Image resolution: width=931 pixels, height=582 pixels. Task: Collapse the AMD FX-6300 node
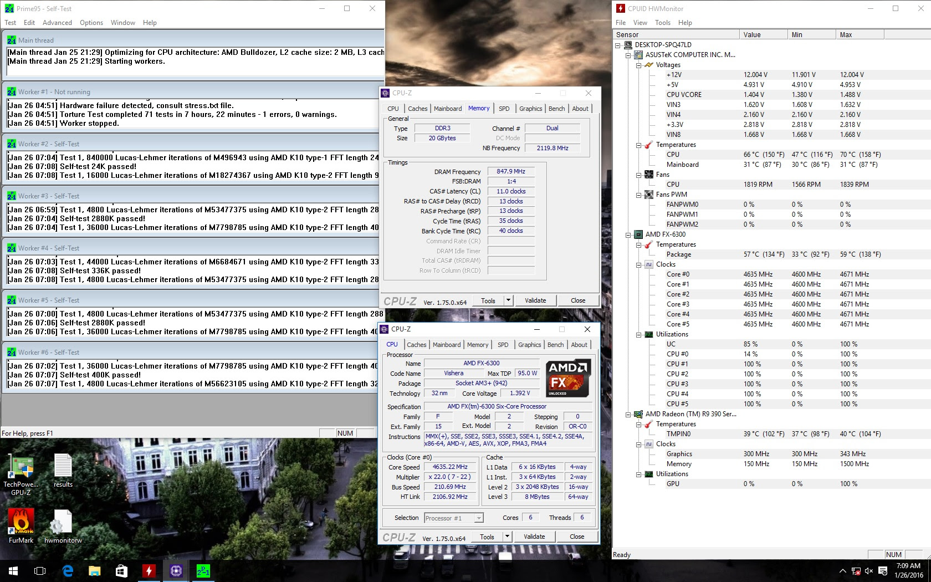pyautogui.click(x=628, y=234)
